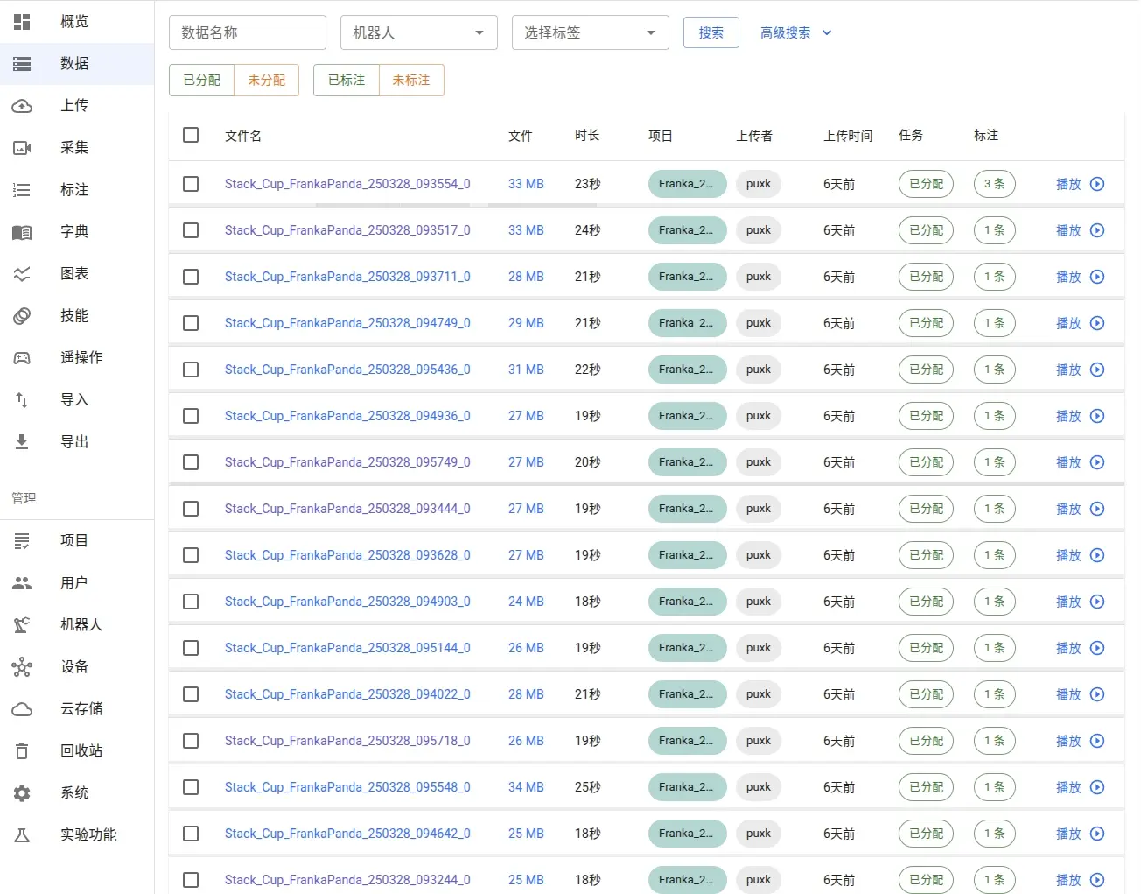Open the 采集 camera capture icon

pyautogui.click(x=22, y=147)
